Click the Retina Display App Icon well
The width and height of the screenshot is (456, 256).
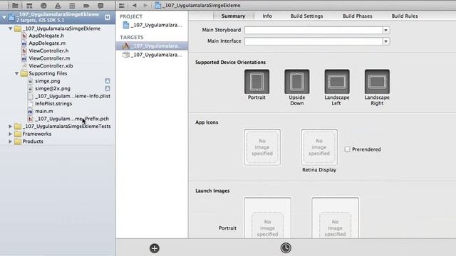click(x=319, y=147)
